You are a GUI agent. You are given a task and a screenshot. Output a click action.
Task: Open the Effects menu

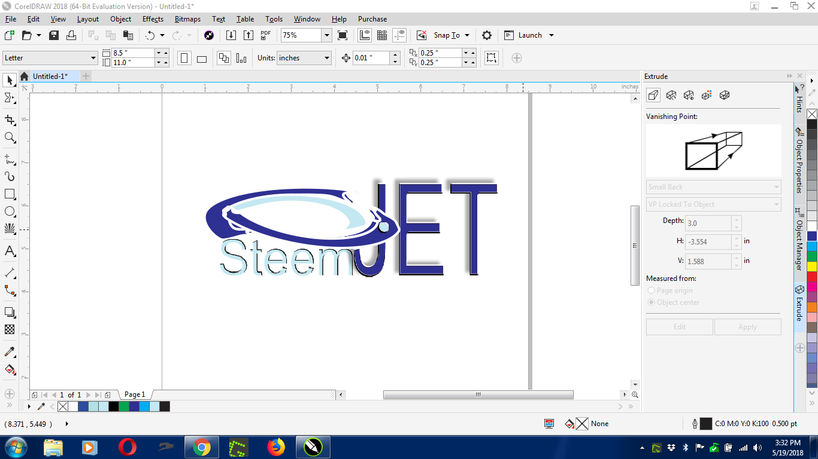click(153, 19)
